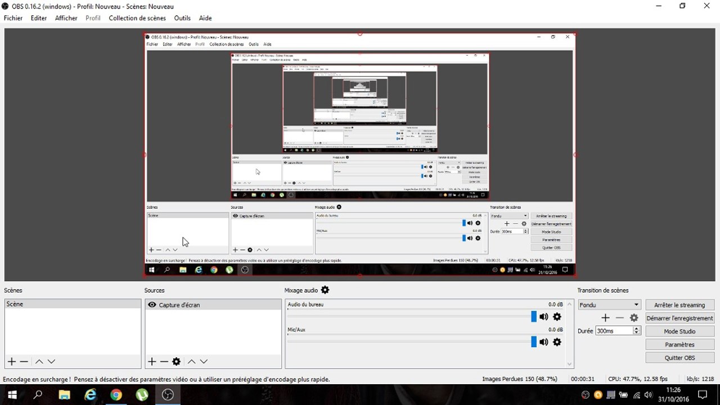The height and width of the screenshot is (405, 720).
Task: Open taskbar search magnifier
Action: click(38, 395)
